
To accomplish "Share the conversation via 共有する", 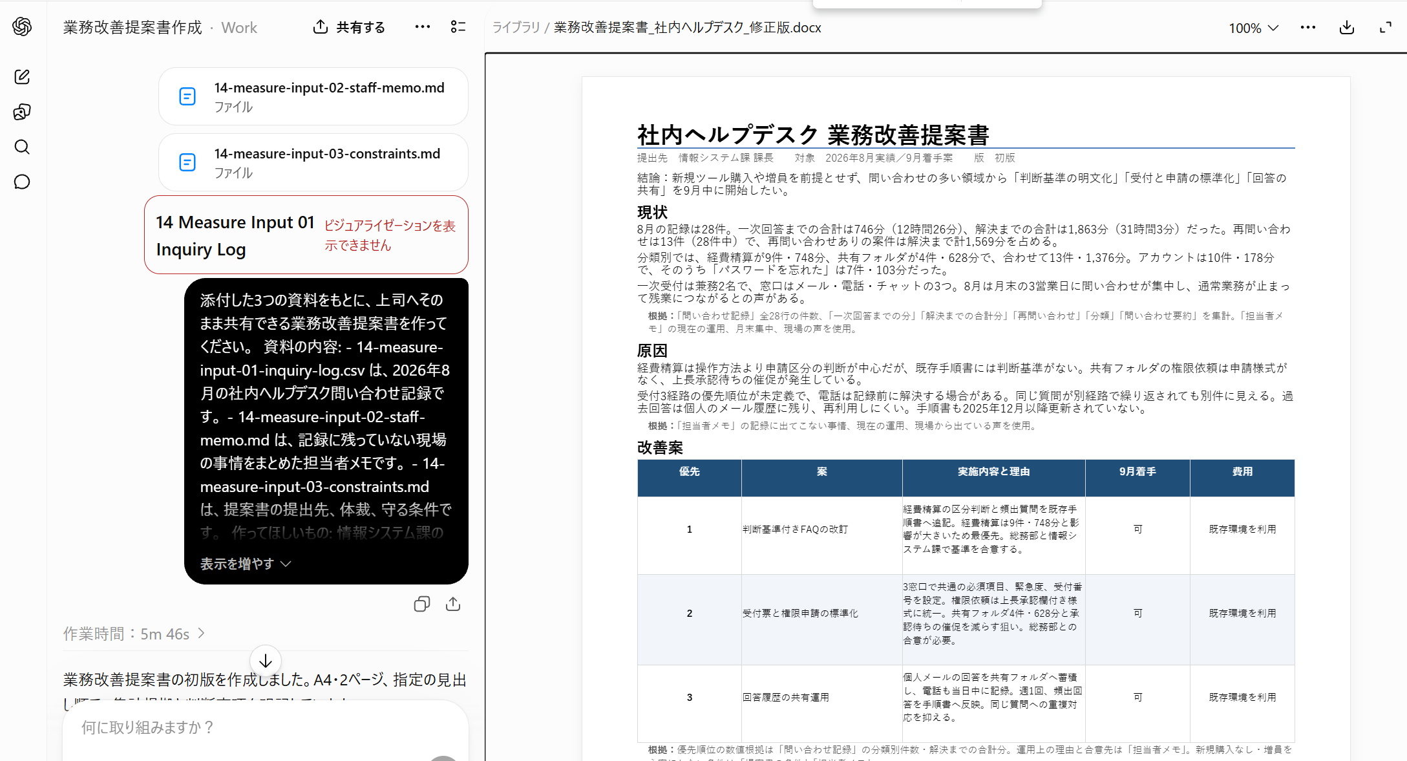I will tap(349, 27).
